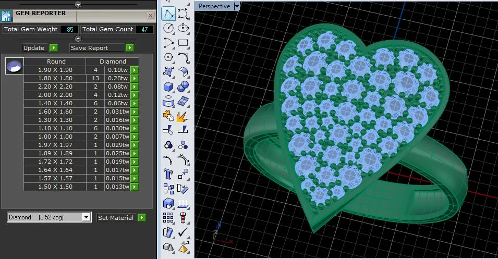Select the rectangular Array tool
The image size is (498, 259).
168,218
